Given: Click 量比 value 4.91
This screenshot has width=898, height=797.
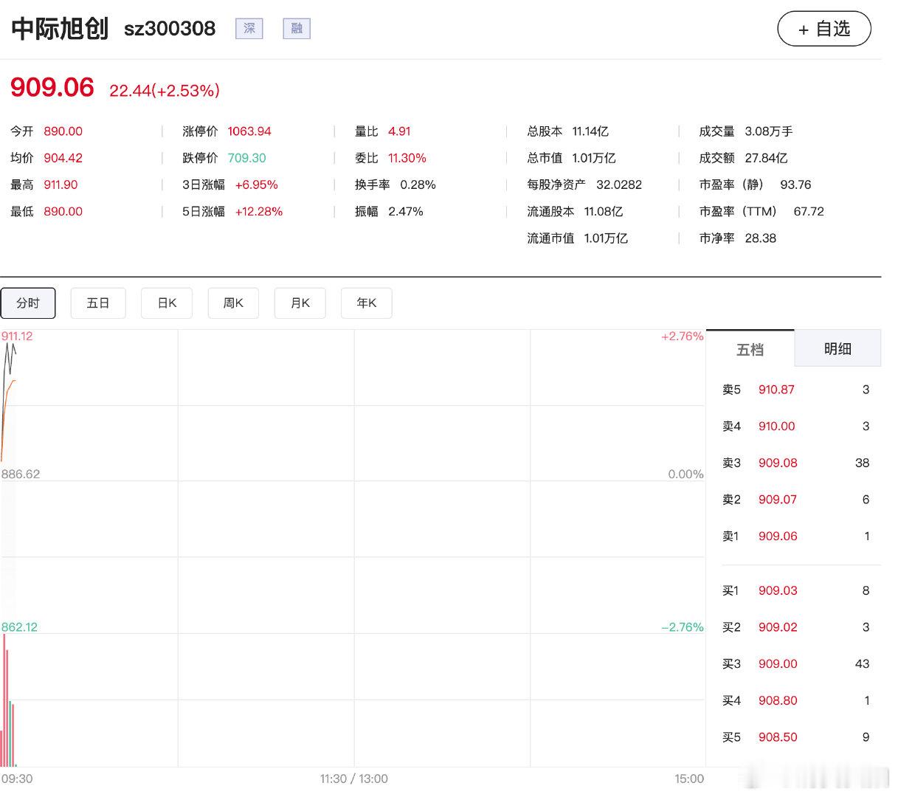Looking at the screenshot, I should point(399,131).
